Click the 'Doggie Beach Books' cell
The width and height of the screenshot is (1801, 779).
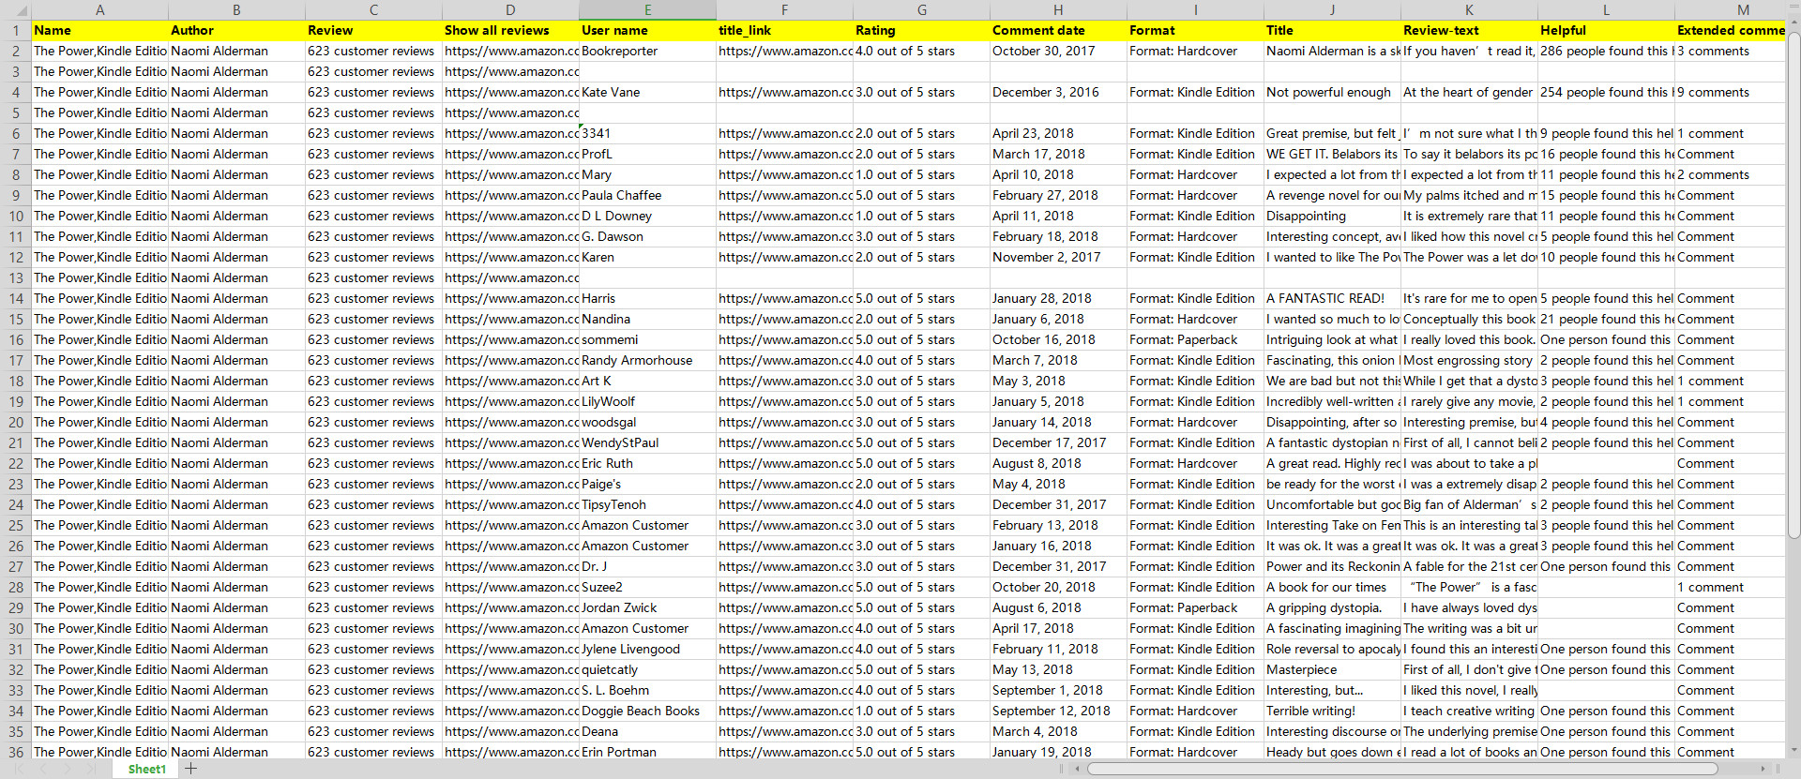pyautogui.click(x=647, y=711)
